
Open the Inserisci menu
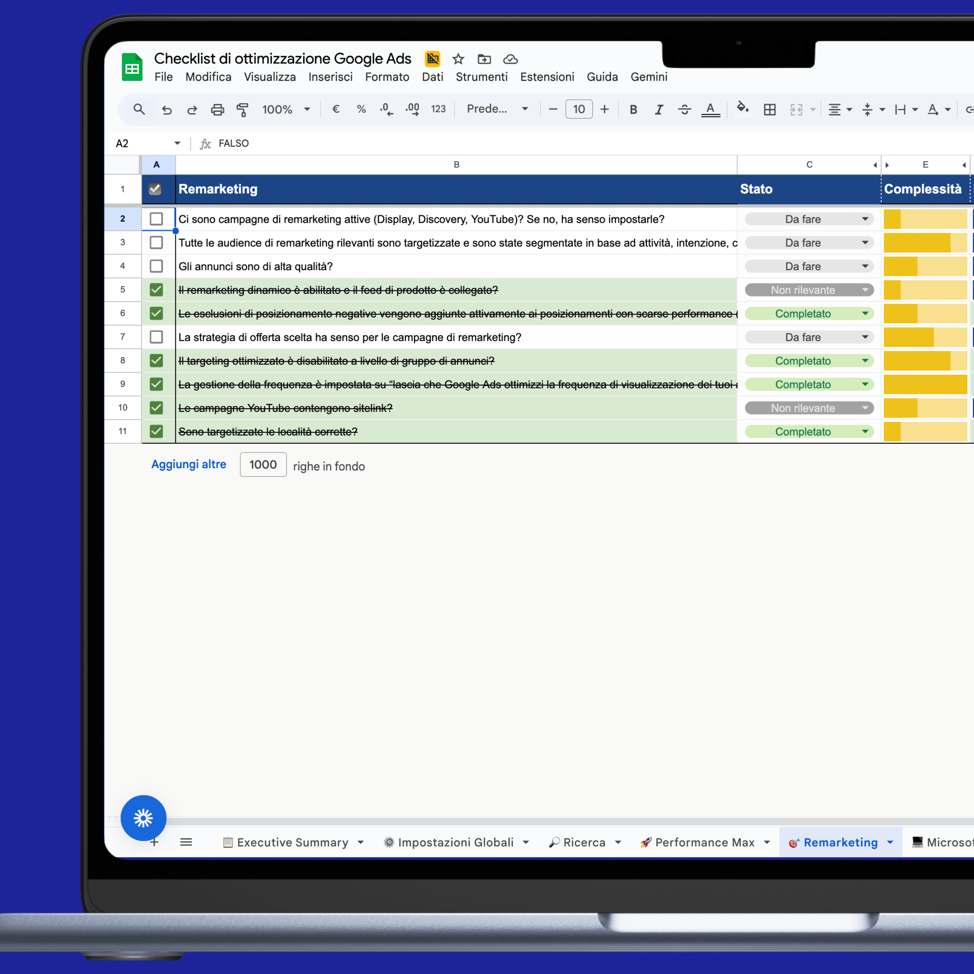(330, 77)
